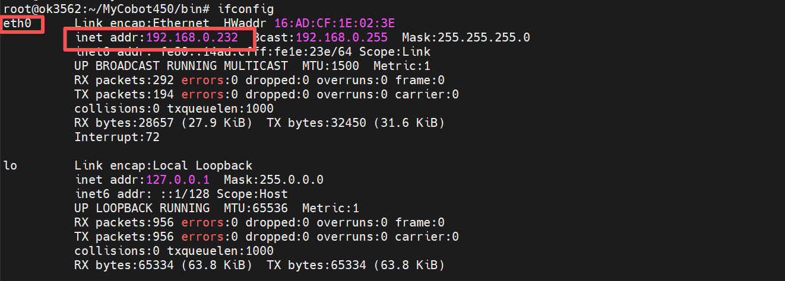Click the eth0 RX packets:292 text
Screen dimensions: 785x281
click(x=124, y=81)
